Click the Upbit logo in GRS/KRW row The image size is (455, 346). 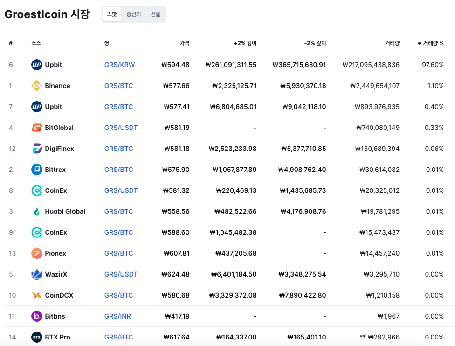click(36, 65)
